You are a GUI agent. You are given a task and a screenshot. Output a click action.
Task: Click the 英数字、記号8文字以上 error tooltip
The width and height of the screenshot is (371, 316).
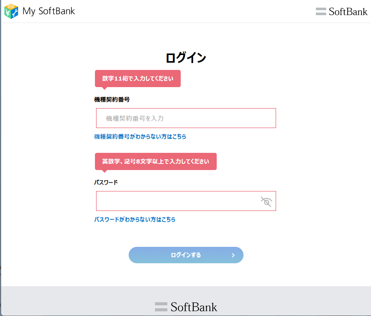point(155,161)
